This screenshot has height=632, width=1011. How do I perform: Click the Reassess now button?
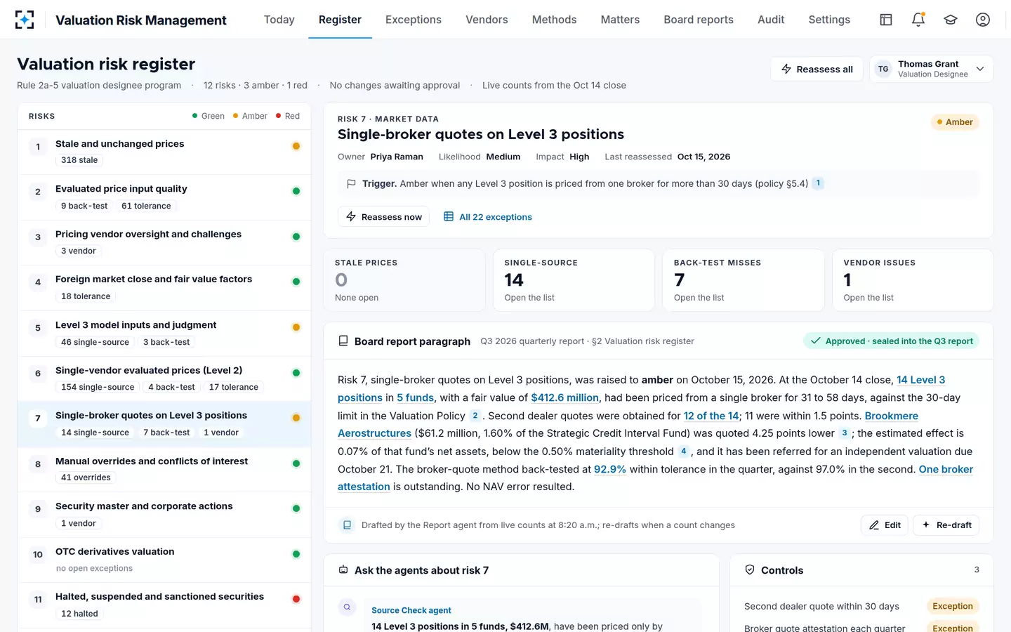383,217
